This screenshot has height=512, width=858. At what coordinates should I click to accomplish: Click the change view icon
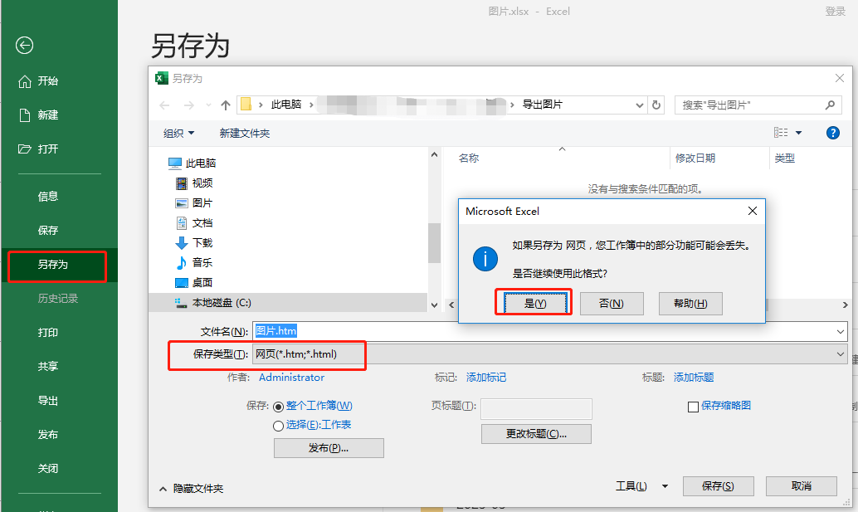pos(781,133)
